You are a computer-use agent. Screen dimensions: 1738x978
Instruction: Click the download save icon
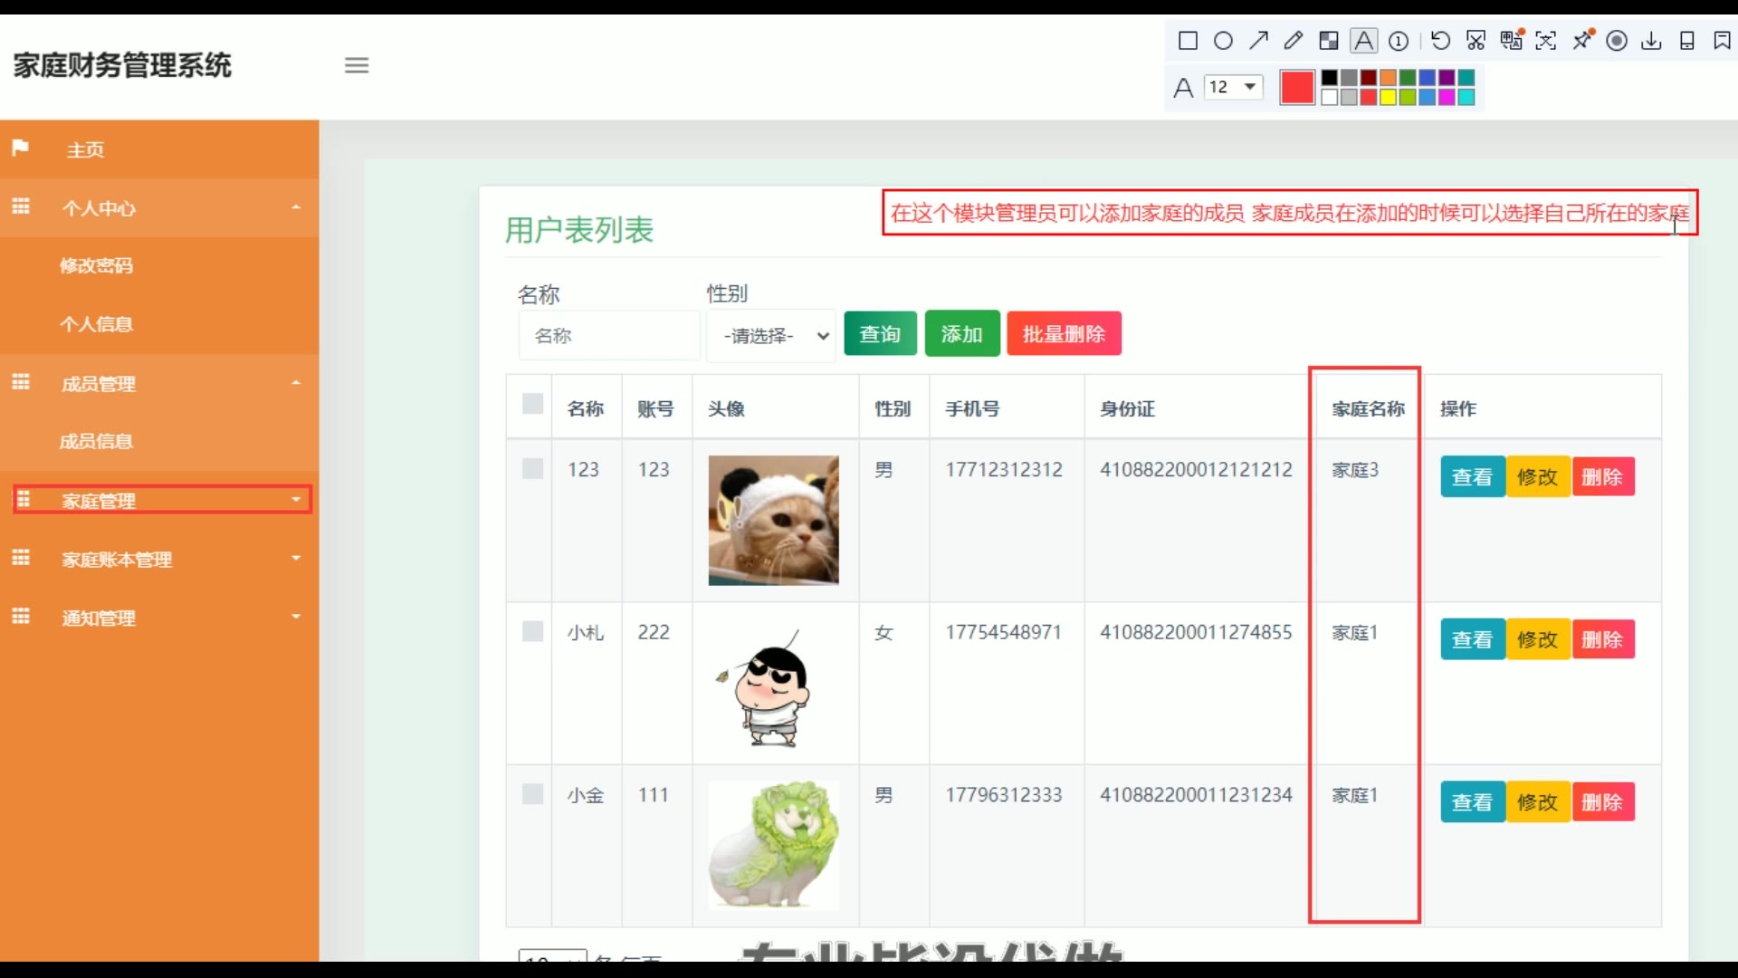click(1651, 41)
